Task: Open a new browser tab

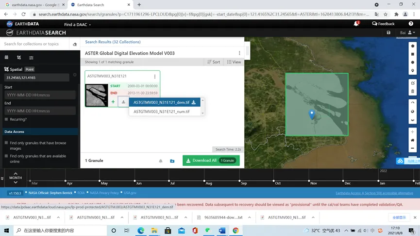Action: (139, 5)
